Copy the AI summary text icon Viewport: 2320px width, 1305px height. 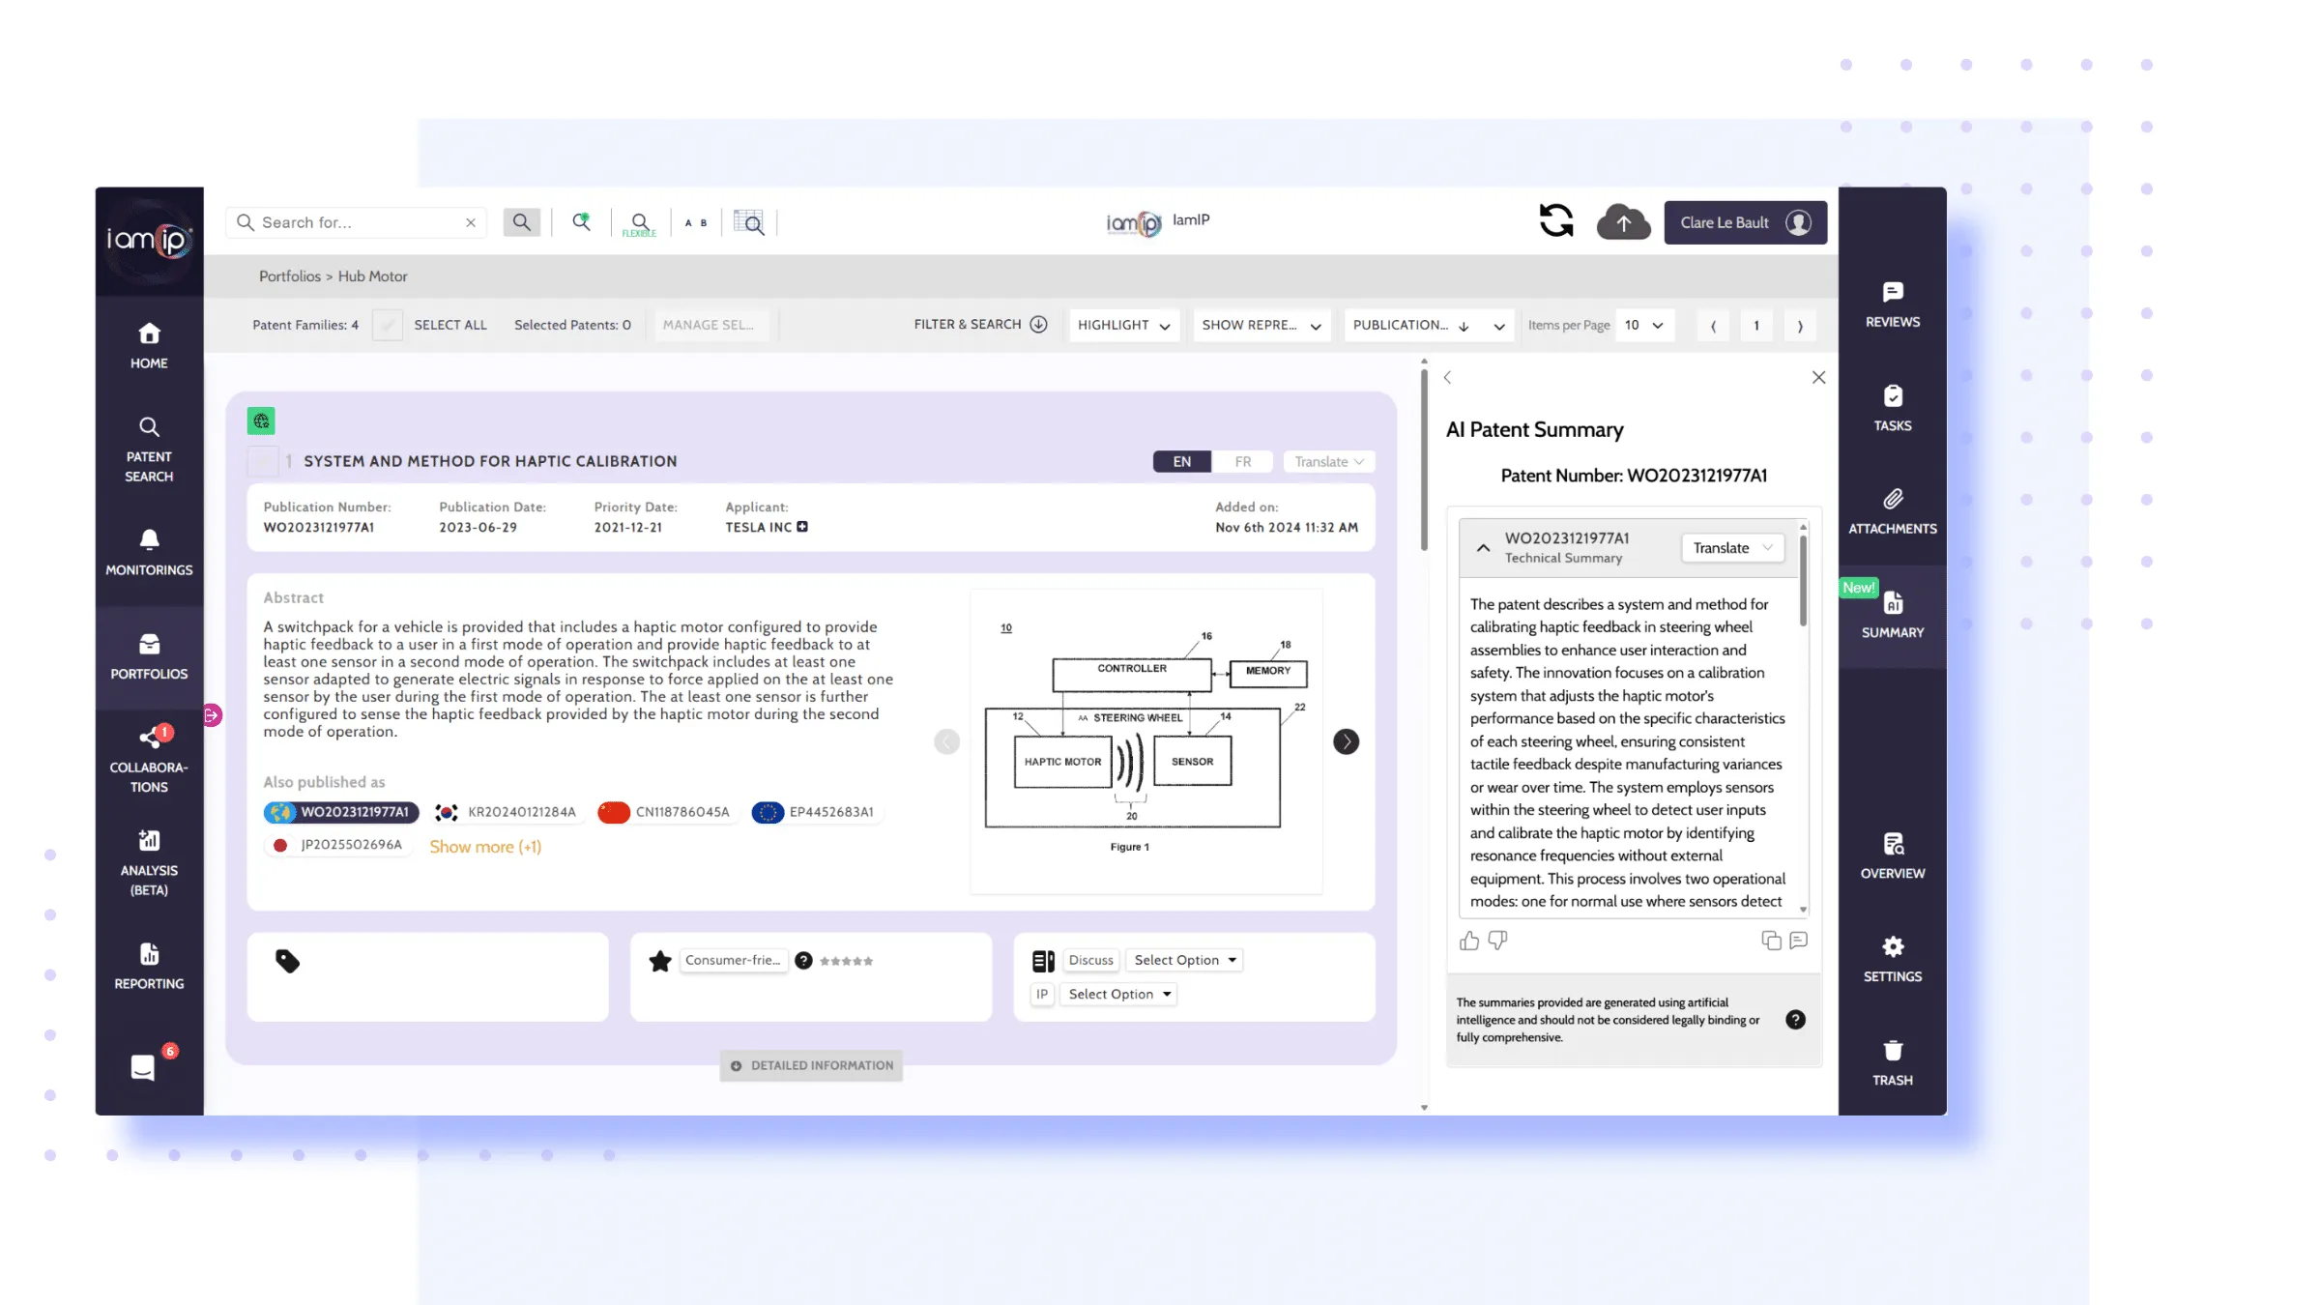1771,941
